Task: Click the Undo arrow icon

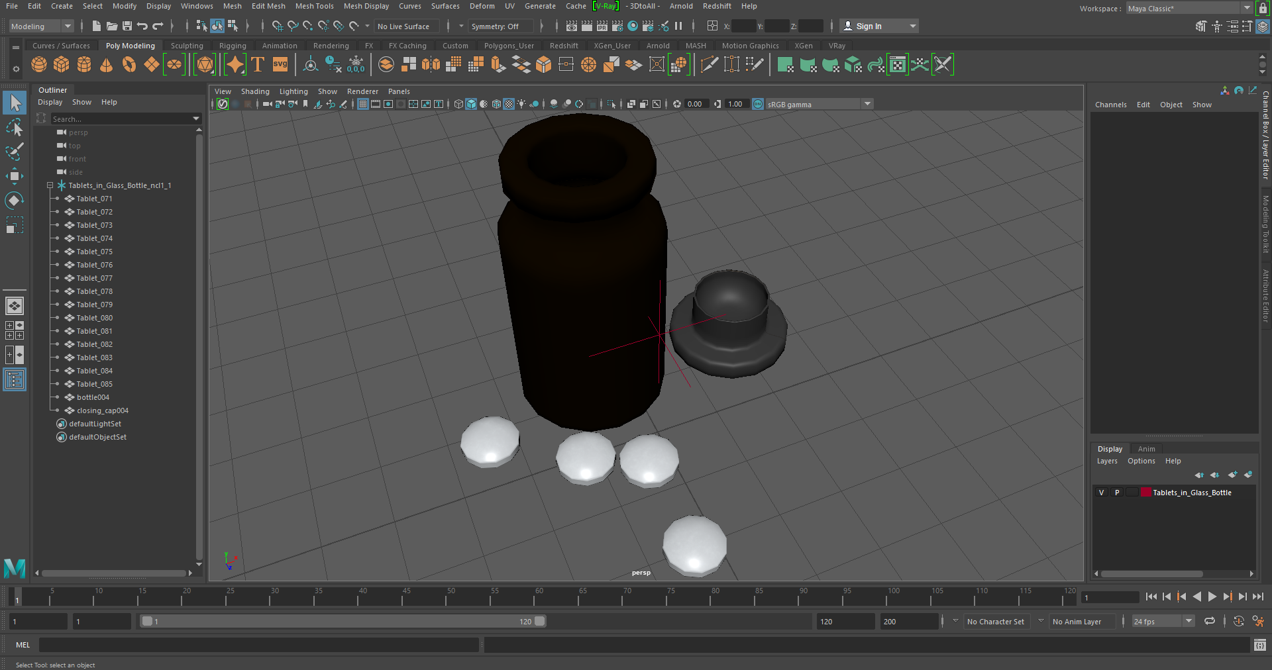Action: click(142, 26)
